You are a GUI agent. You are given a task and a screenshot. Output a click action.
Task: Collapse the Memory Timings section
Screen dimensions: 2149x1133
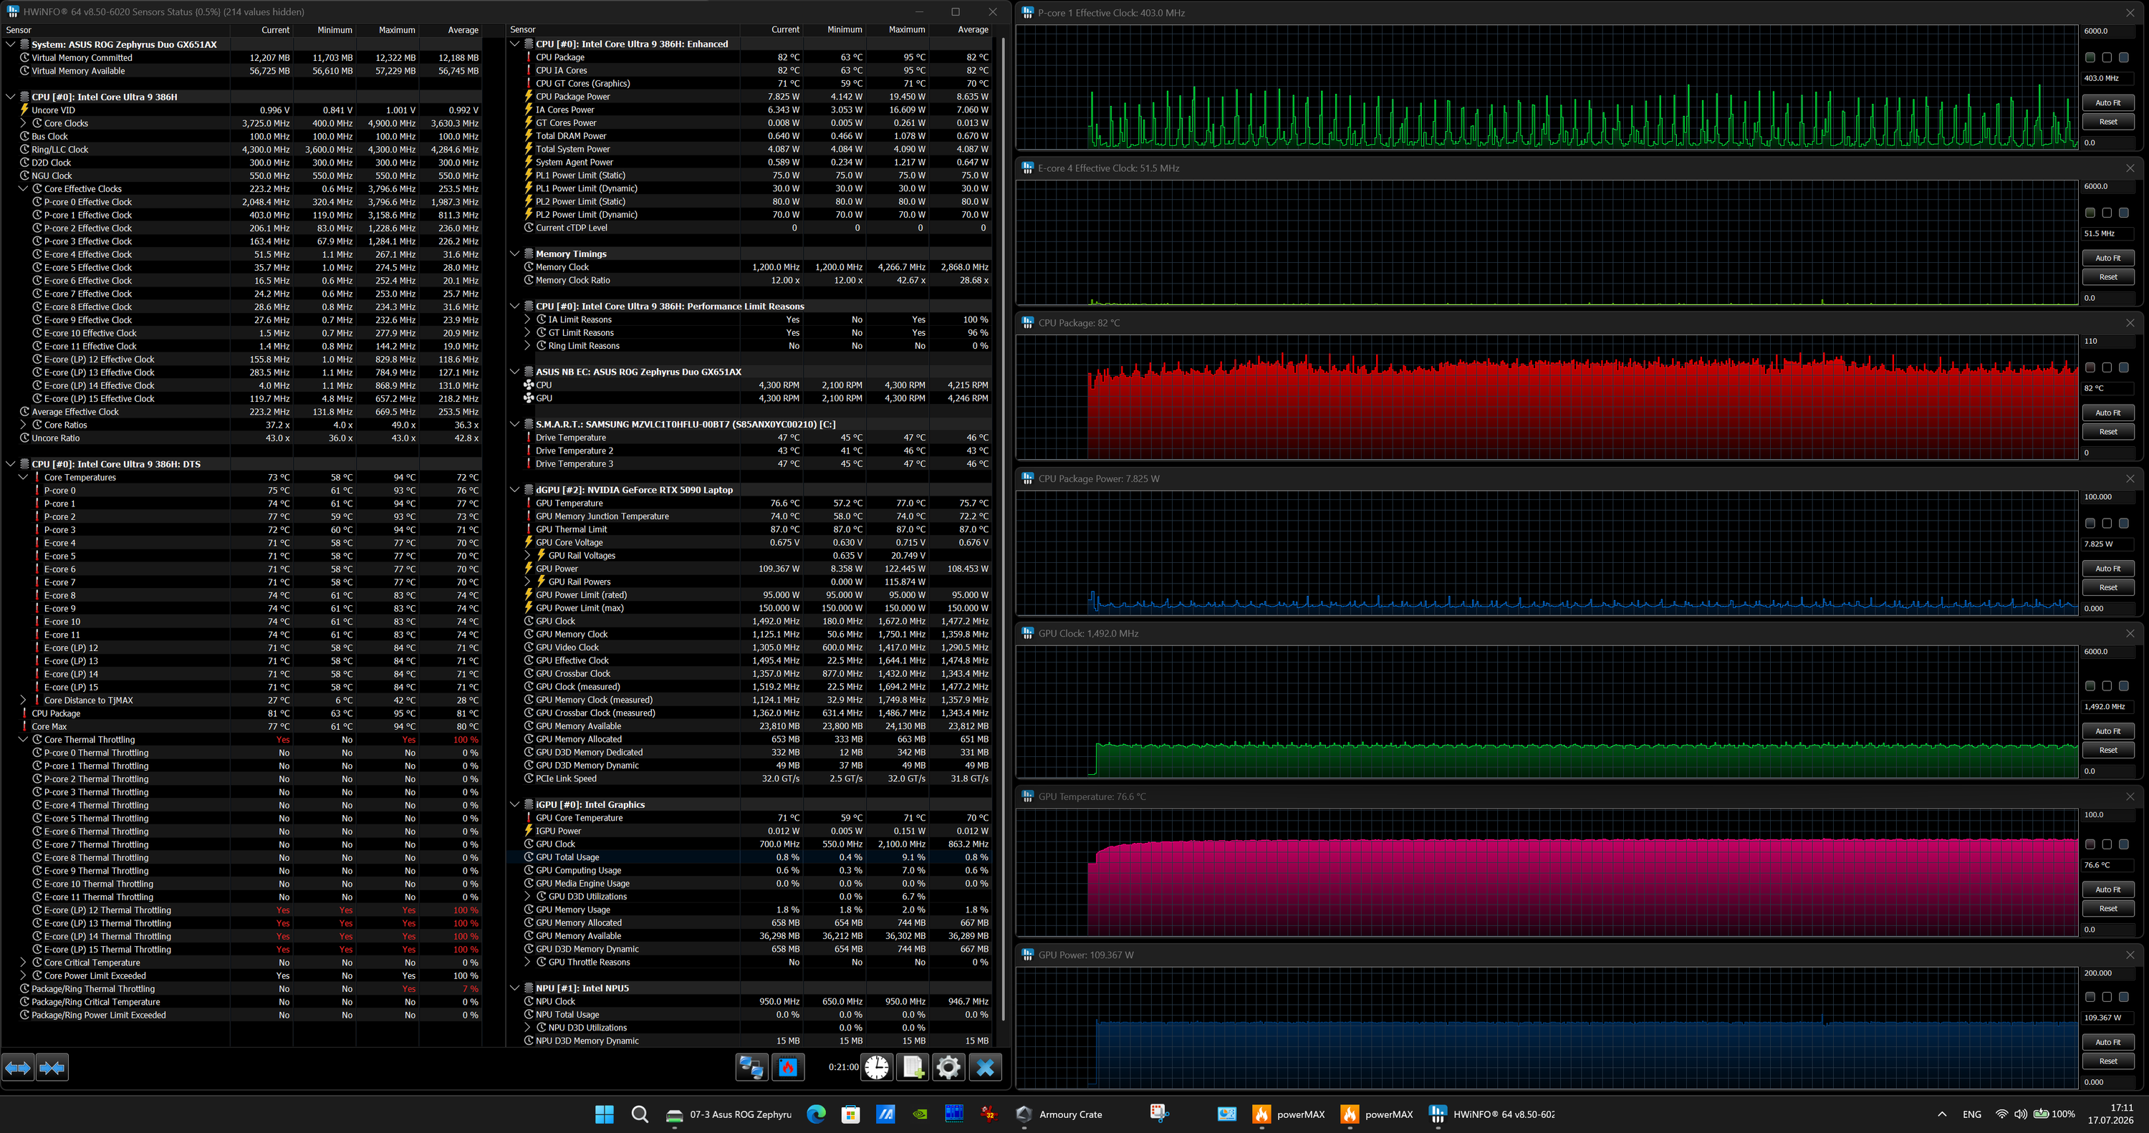click(515, 254)
